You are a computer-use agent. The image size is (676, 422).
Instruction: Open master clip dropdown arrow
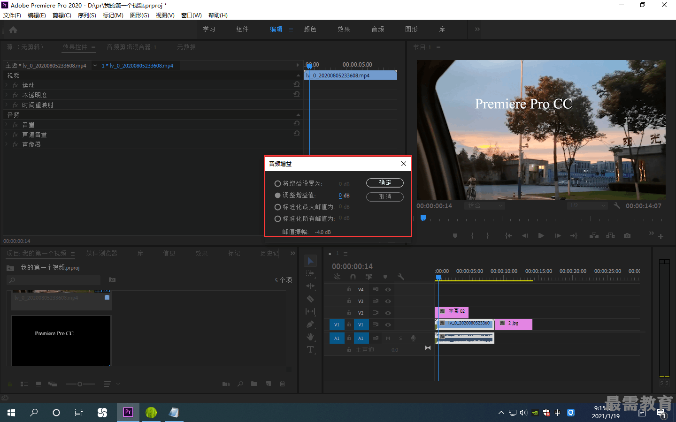pyautogui.click(x=95, y=66)
